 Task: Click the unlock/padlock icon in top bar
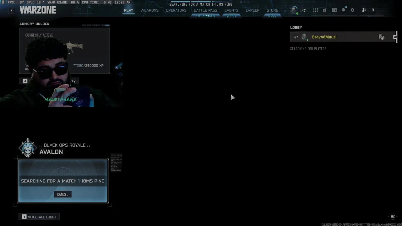325,10
